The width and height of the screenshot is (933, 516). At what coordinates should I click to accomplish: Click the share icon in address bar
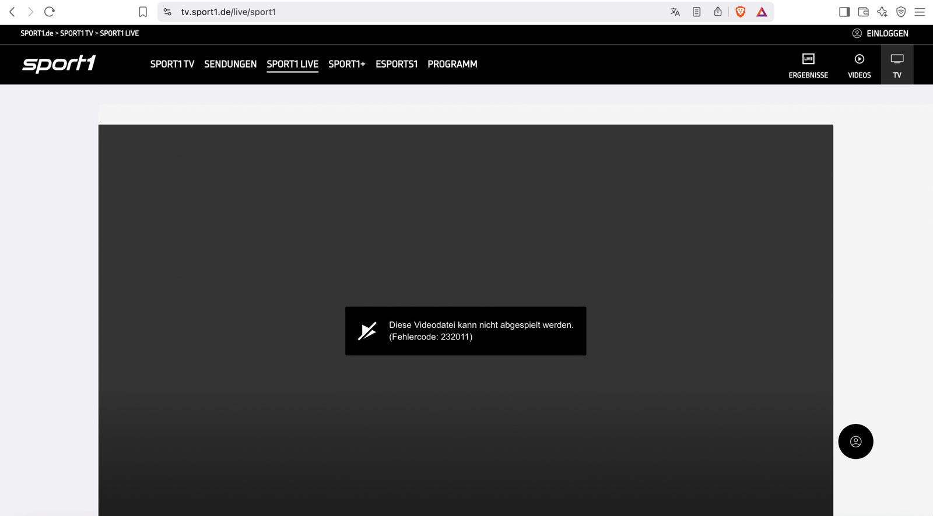coord(718,12)
